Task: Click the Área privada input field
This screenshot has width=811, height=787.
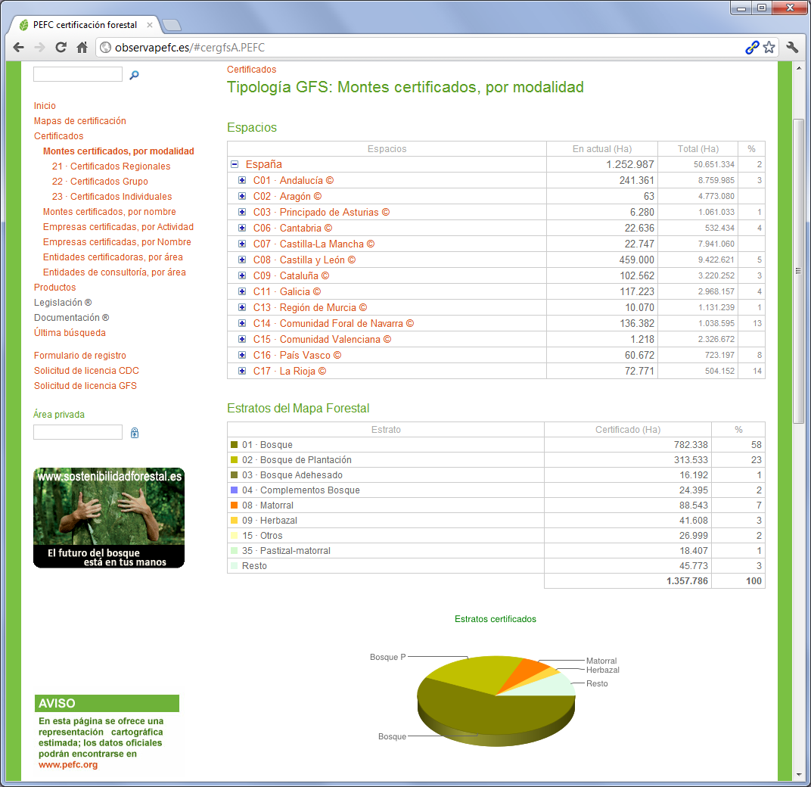Action: coord(78,432)
